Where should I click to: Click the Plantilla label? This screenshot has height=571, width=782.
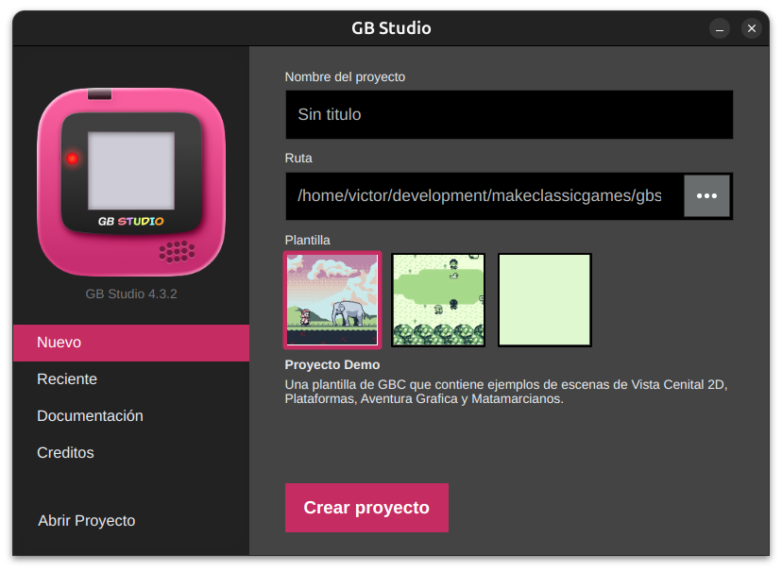[307, 240]
